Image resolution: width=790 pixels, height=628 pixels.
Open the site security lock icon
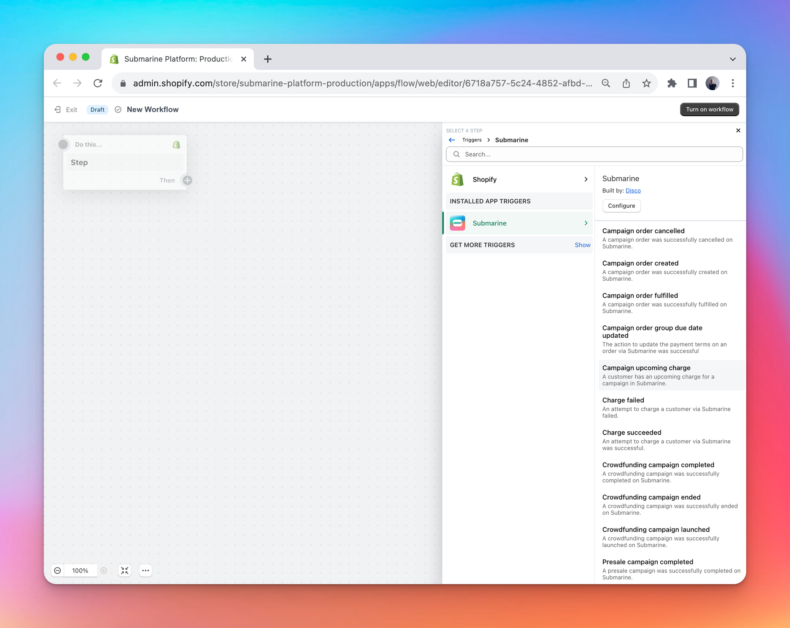(x=123, y=83)
